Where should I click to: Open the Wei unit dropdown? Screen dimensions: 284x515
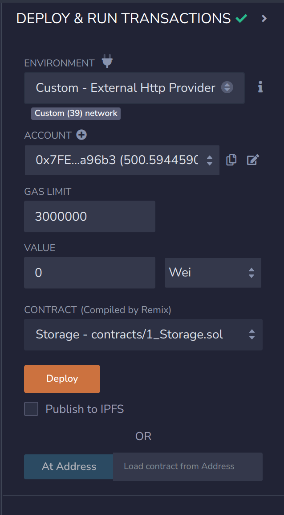(x=213, y=272)
